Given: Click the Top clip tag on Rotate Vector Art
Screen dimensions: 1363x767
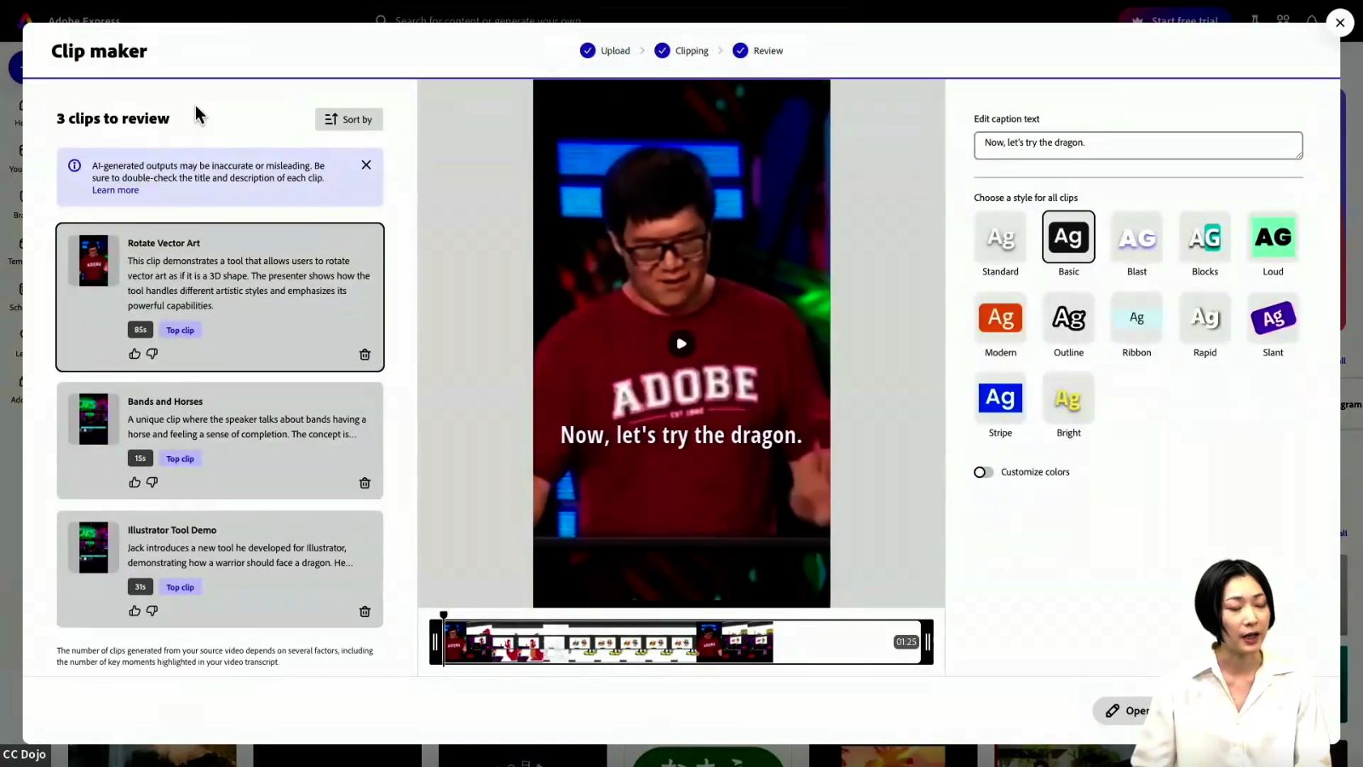Looking at the screenshot, I should [x=180, y=330].
